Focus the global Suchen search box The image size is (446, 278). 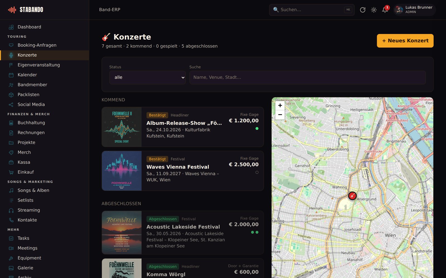(312, 10)
